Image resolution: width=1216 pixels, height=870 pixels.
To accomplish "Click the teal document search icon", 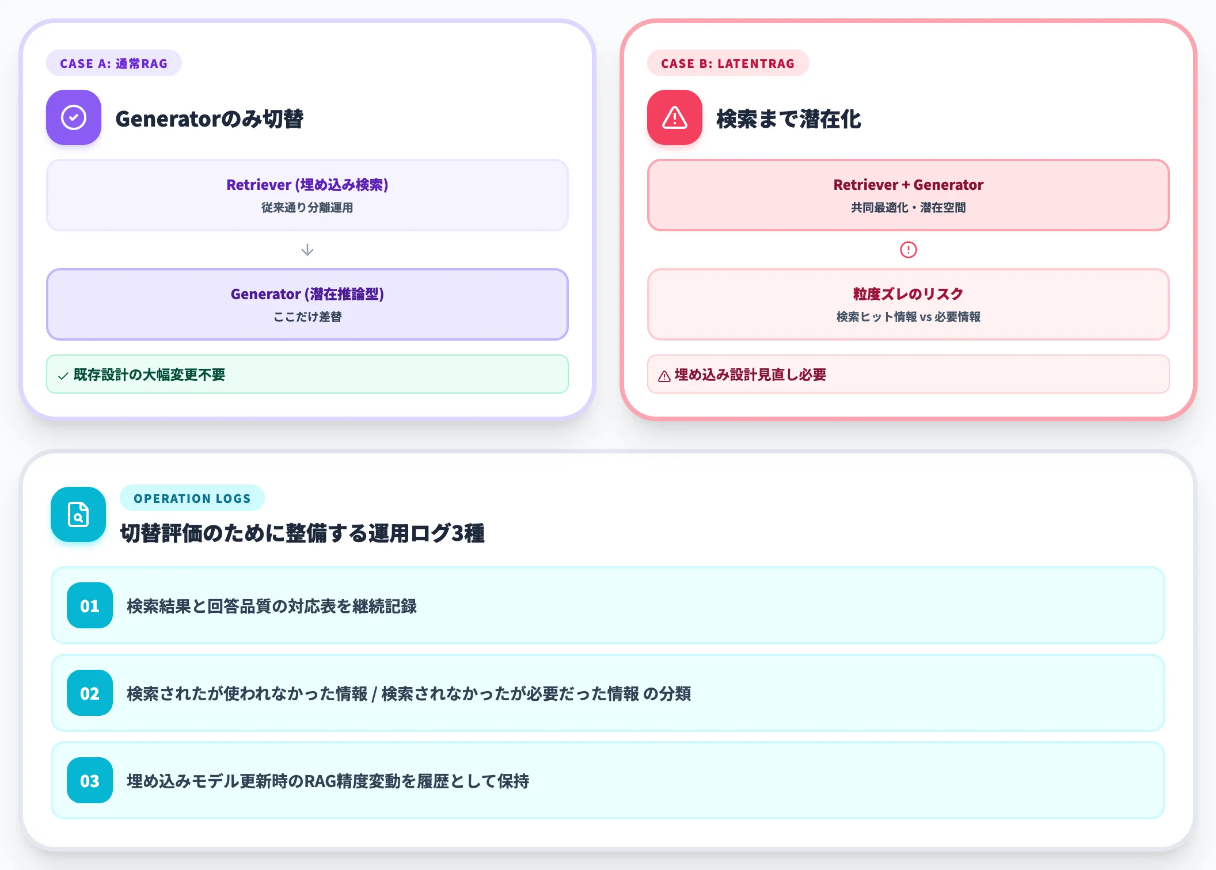I will [78, 514].
